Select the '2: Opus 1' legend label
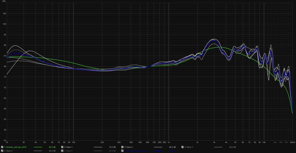Image resolution: width=296 pixels, height=153 pixels. (x=68, y=147)
